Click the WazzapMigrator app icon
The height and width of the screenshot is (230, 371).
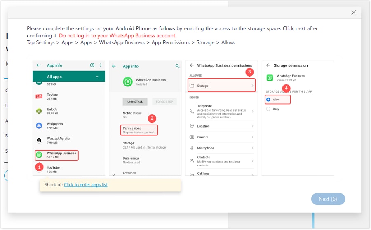coord(39,140)
